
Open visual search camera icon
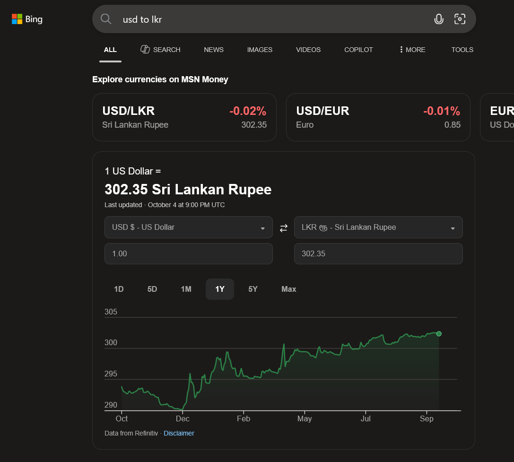460,19
